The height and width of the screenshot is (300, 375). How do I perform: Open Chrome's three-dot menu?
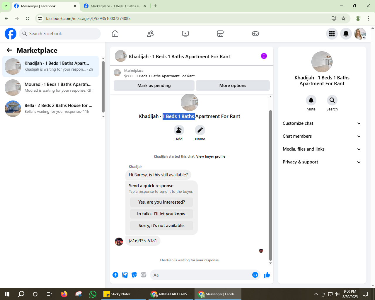click(369, 18)
